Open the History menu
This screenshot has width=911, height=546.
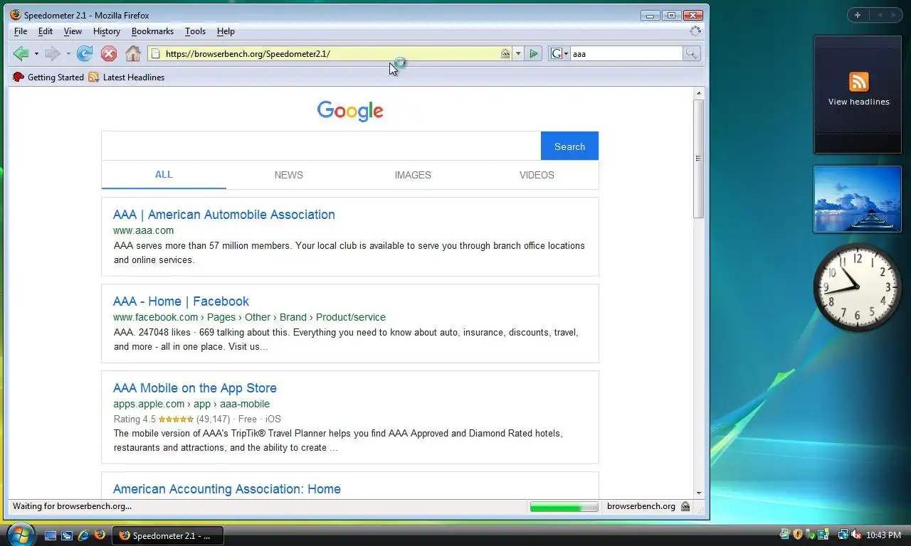coord(107,31)
